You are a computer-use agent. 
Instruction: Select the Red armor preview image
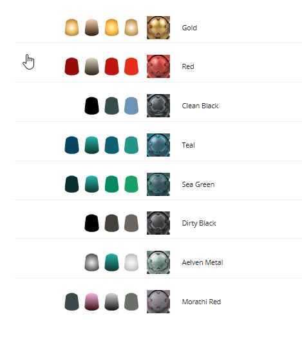pyautogui.click(x=158, y=66)
